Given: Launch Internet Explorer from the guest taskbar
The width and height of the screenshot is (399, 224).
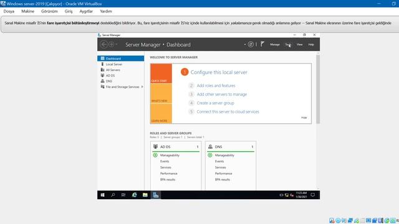Looking at the screenshot, I should (135, 195).
